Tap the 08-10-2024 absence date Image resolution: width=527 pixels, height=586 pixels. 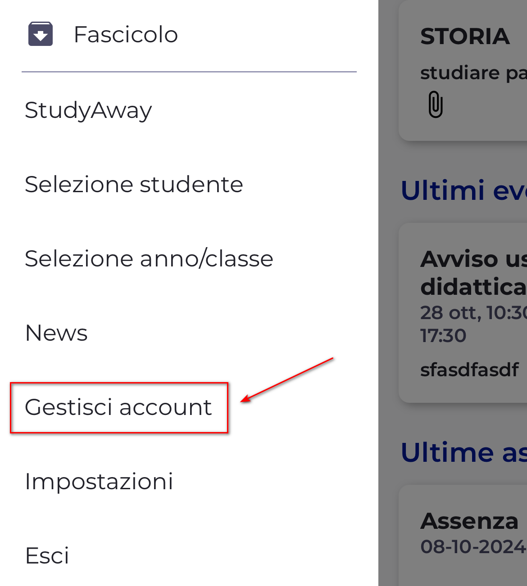[x=473, y=547]
